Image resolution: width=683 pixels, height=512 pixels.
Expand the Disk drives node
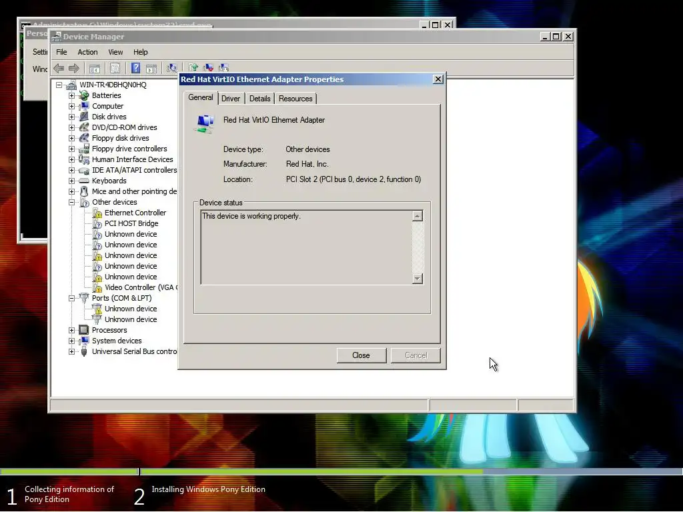[x=71, y=117]
